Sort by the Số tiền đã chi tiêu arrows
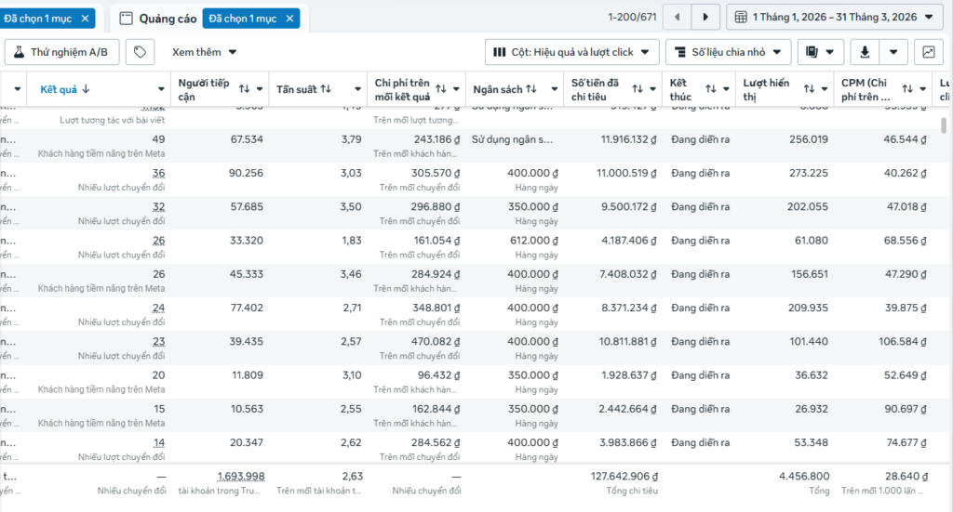This screenshot has width=953, height=512. click(638, 89)
